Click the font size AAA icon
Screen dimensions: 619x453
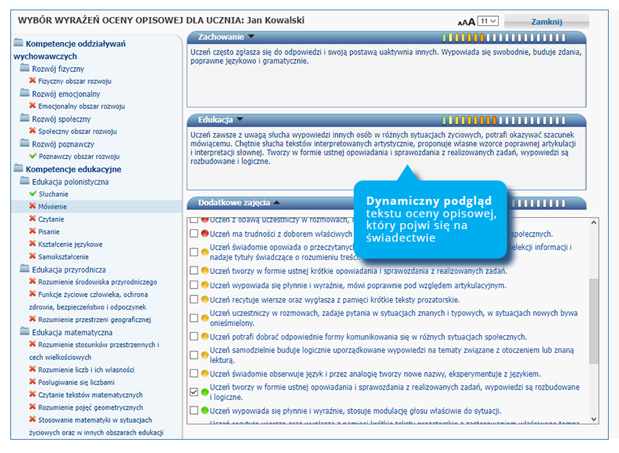pyautogui.click(x=466, y=22)
